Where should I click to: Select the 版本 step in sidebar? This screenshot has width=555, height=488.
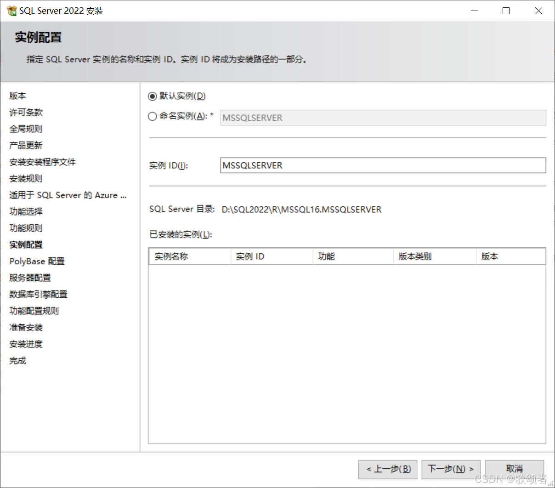tap(18, 96)
